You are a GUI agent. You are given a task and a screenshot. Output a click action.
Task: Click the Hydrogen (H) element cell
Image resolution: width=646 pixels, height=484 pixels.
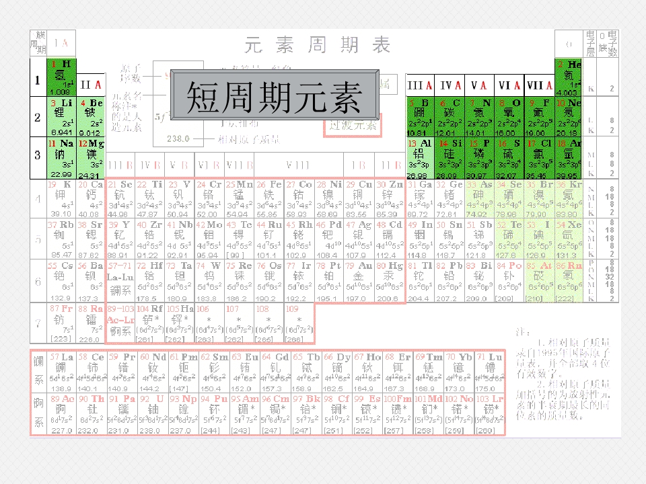(x=62, y=77)
